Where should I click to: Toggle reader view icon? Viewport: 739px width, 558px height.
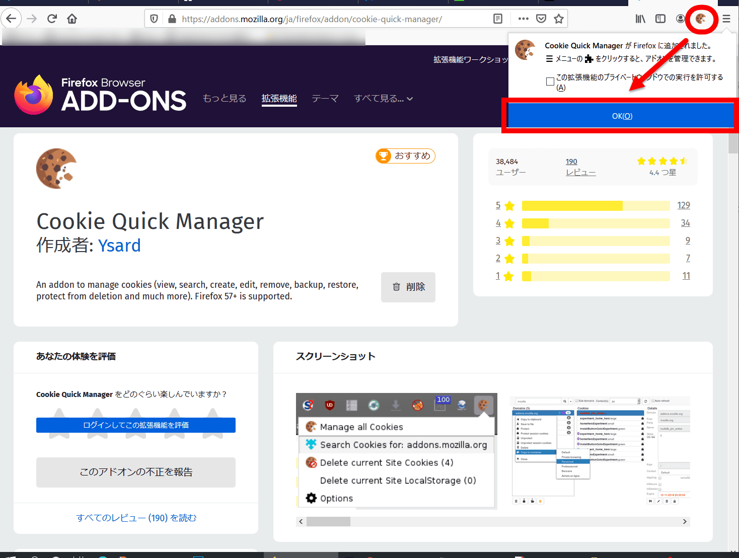[x=498, y=19]
